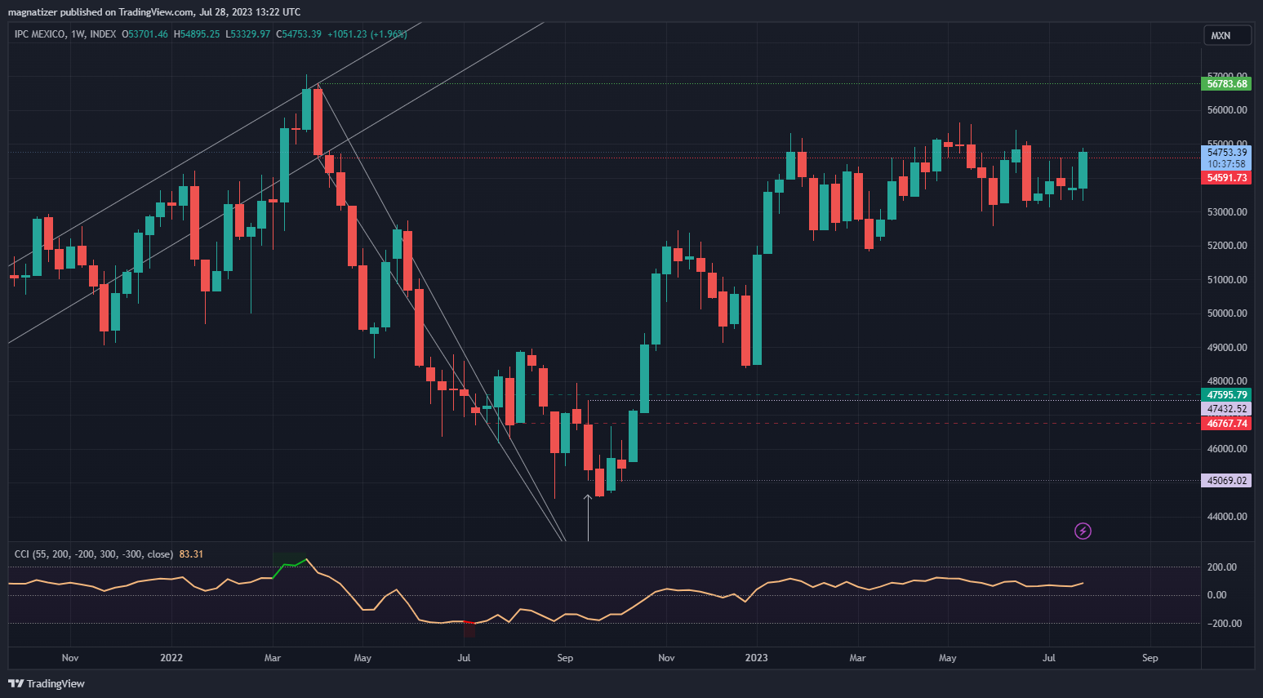Image resolution: width=1263 pixels, height=698 pixels.
Task: Click the 2023 label on the time axis
Action: pos(757,658)
